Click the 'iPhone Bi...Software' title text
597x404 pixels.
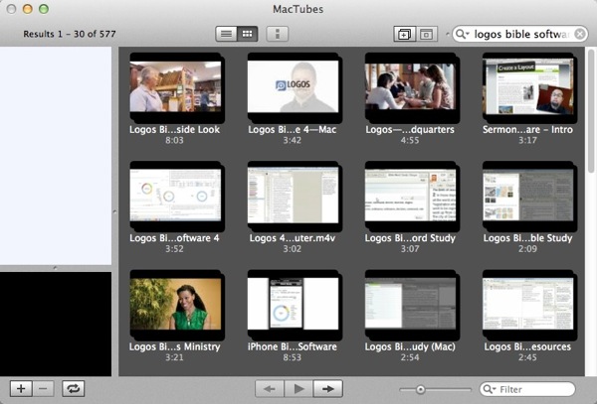pyautogui.click(x=293, y=346)
